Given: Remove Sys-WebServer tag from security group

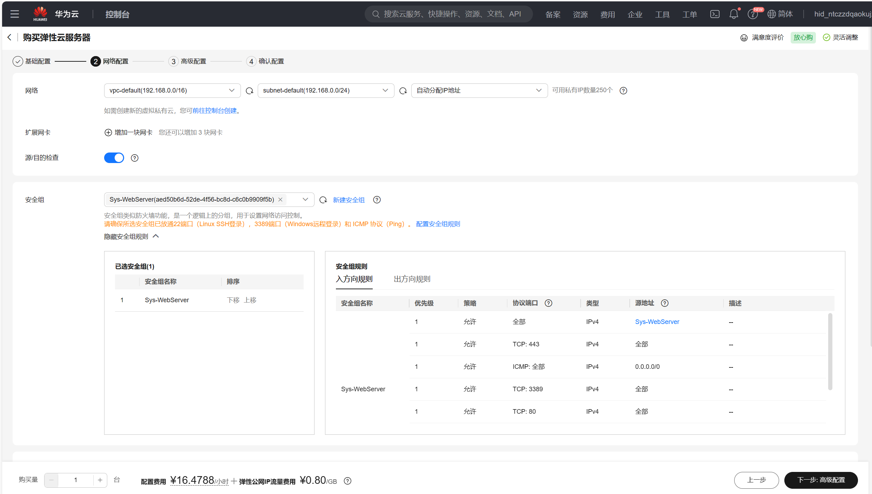Looking at the screenshot, I should tap(280, 199).
